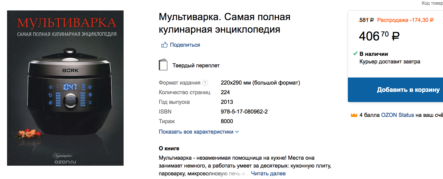The width and height of the screenshot is (443, 179).
Task: Click the "Твердый переплет" binding label
Action: pos(196,65)
